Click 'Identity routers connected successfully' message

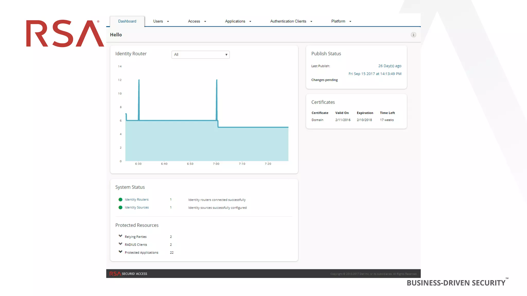coord(217,200)
